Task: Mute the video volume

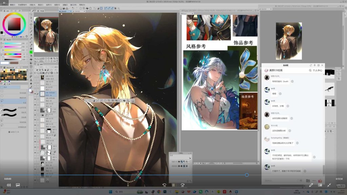Action: pyautogui.click(x=9, y=185)
